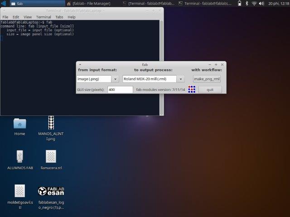
Task: Click the make_png_rml workflow button
Action: coord(207,79)
